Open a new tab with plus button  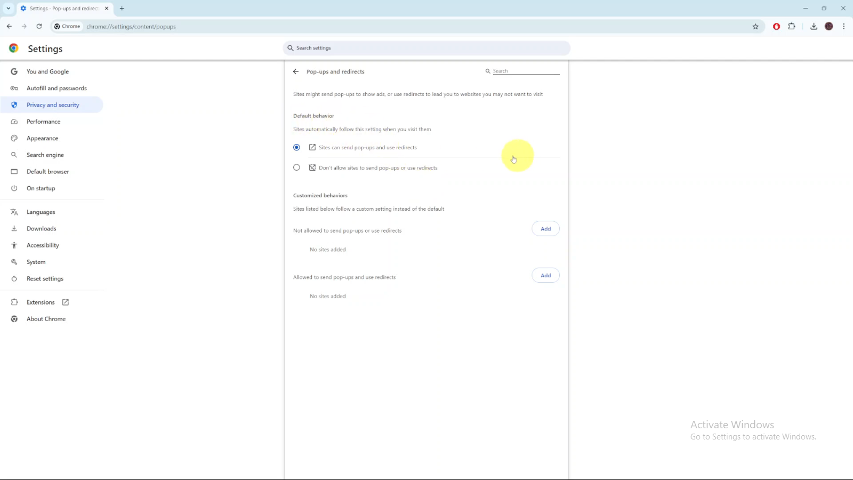click(x=122, y=9)
